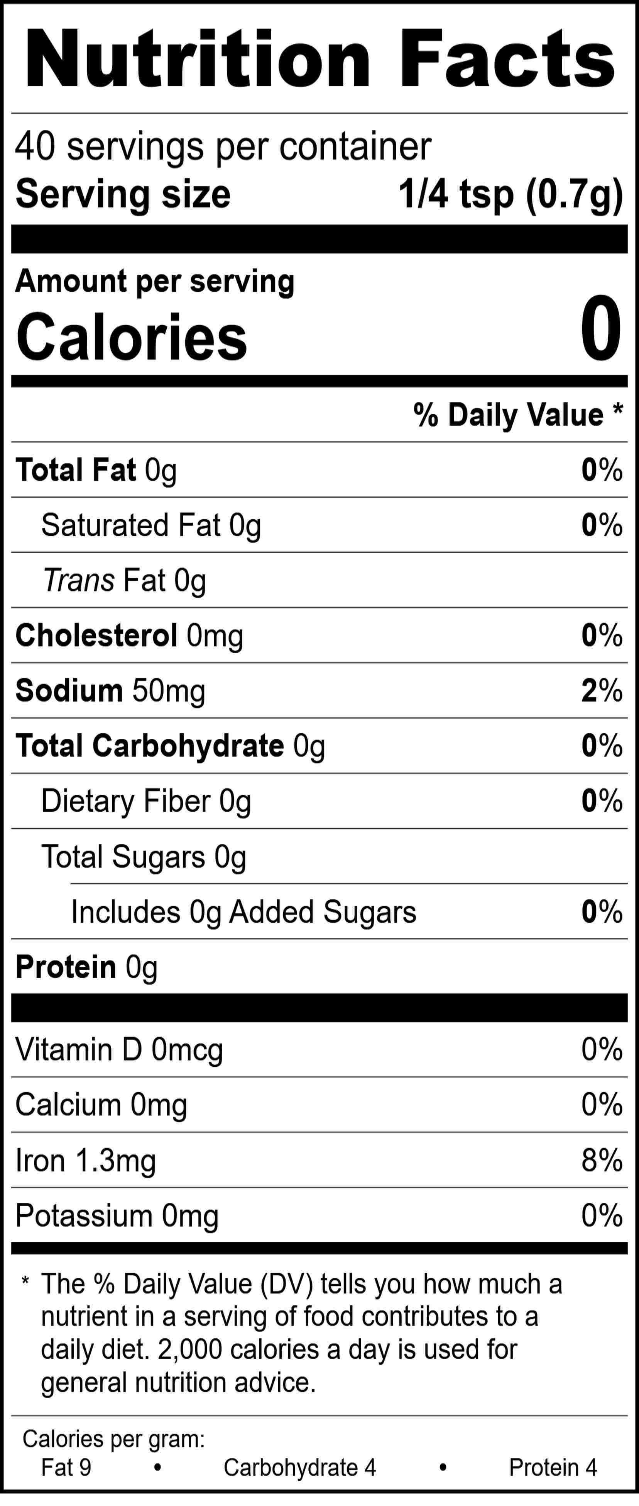Click the 1/4 tsp (0.7g) value
This screenshot has height=1506, width=639.
pos(511,194)
